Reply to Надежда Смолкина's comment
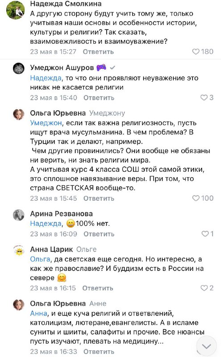Viewport: 221px width, 357px height. (98, 52)
